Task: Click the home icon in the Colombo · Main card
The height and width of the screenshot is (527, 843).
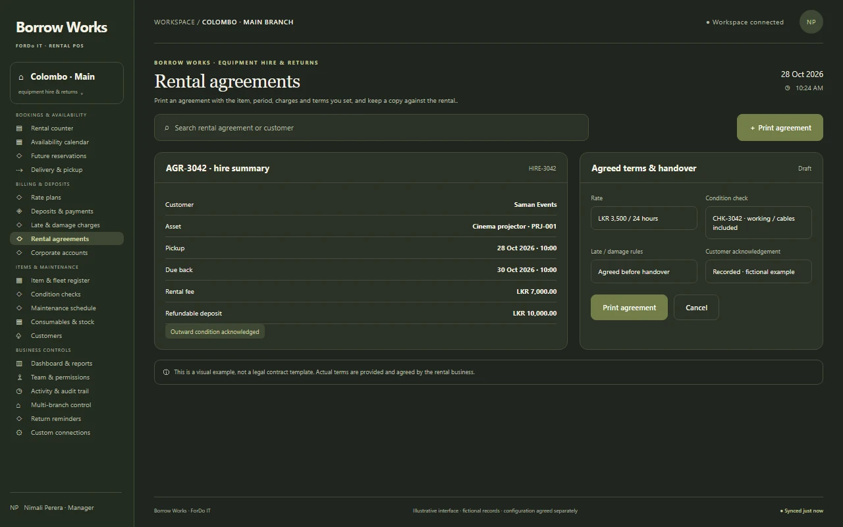Action: [x=21, y=77]
